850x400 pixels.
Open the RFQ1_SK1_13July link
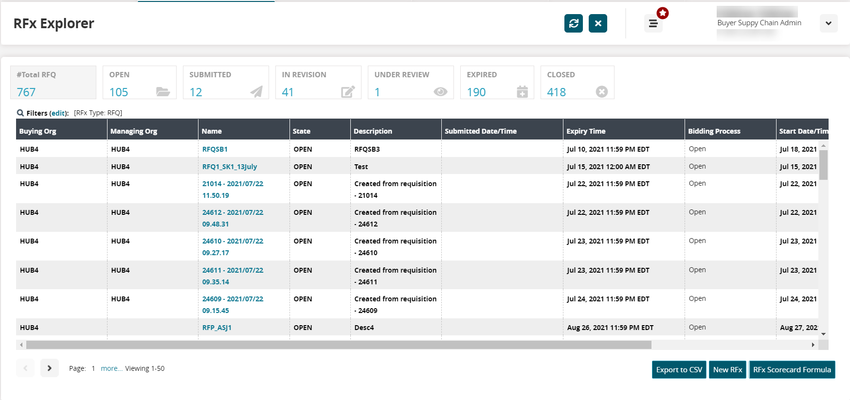230,167
